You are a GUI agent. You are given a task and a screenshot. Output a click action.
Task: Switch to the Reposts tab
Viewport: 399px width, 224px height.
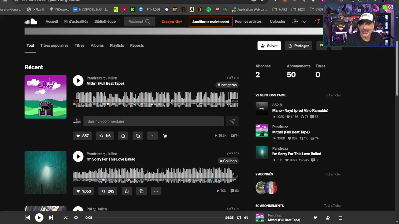click(137, 45)
